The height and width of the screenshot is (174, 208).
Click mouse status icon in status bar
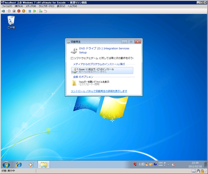[x=199, y=171]
